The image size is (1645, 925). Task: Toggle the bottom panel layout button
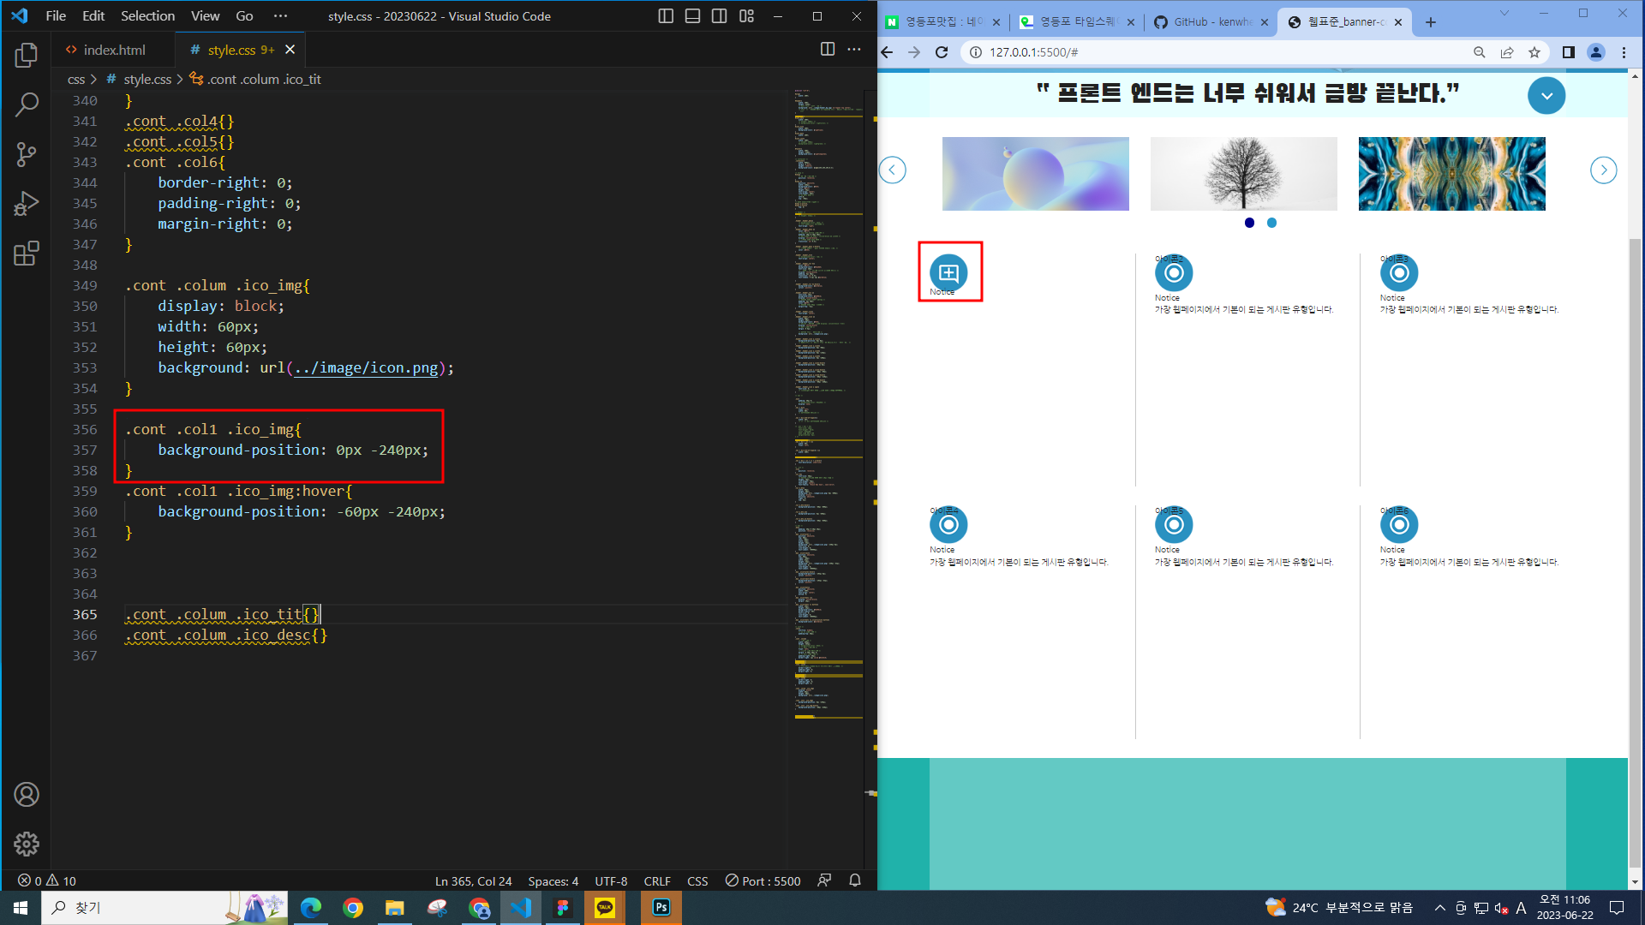(692, 16)
